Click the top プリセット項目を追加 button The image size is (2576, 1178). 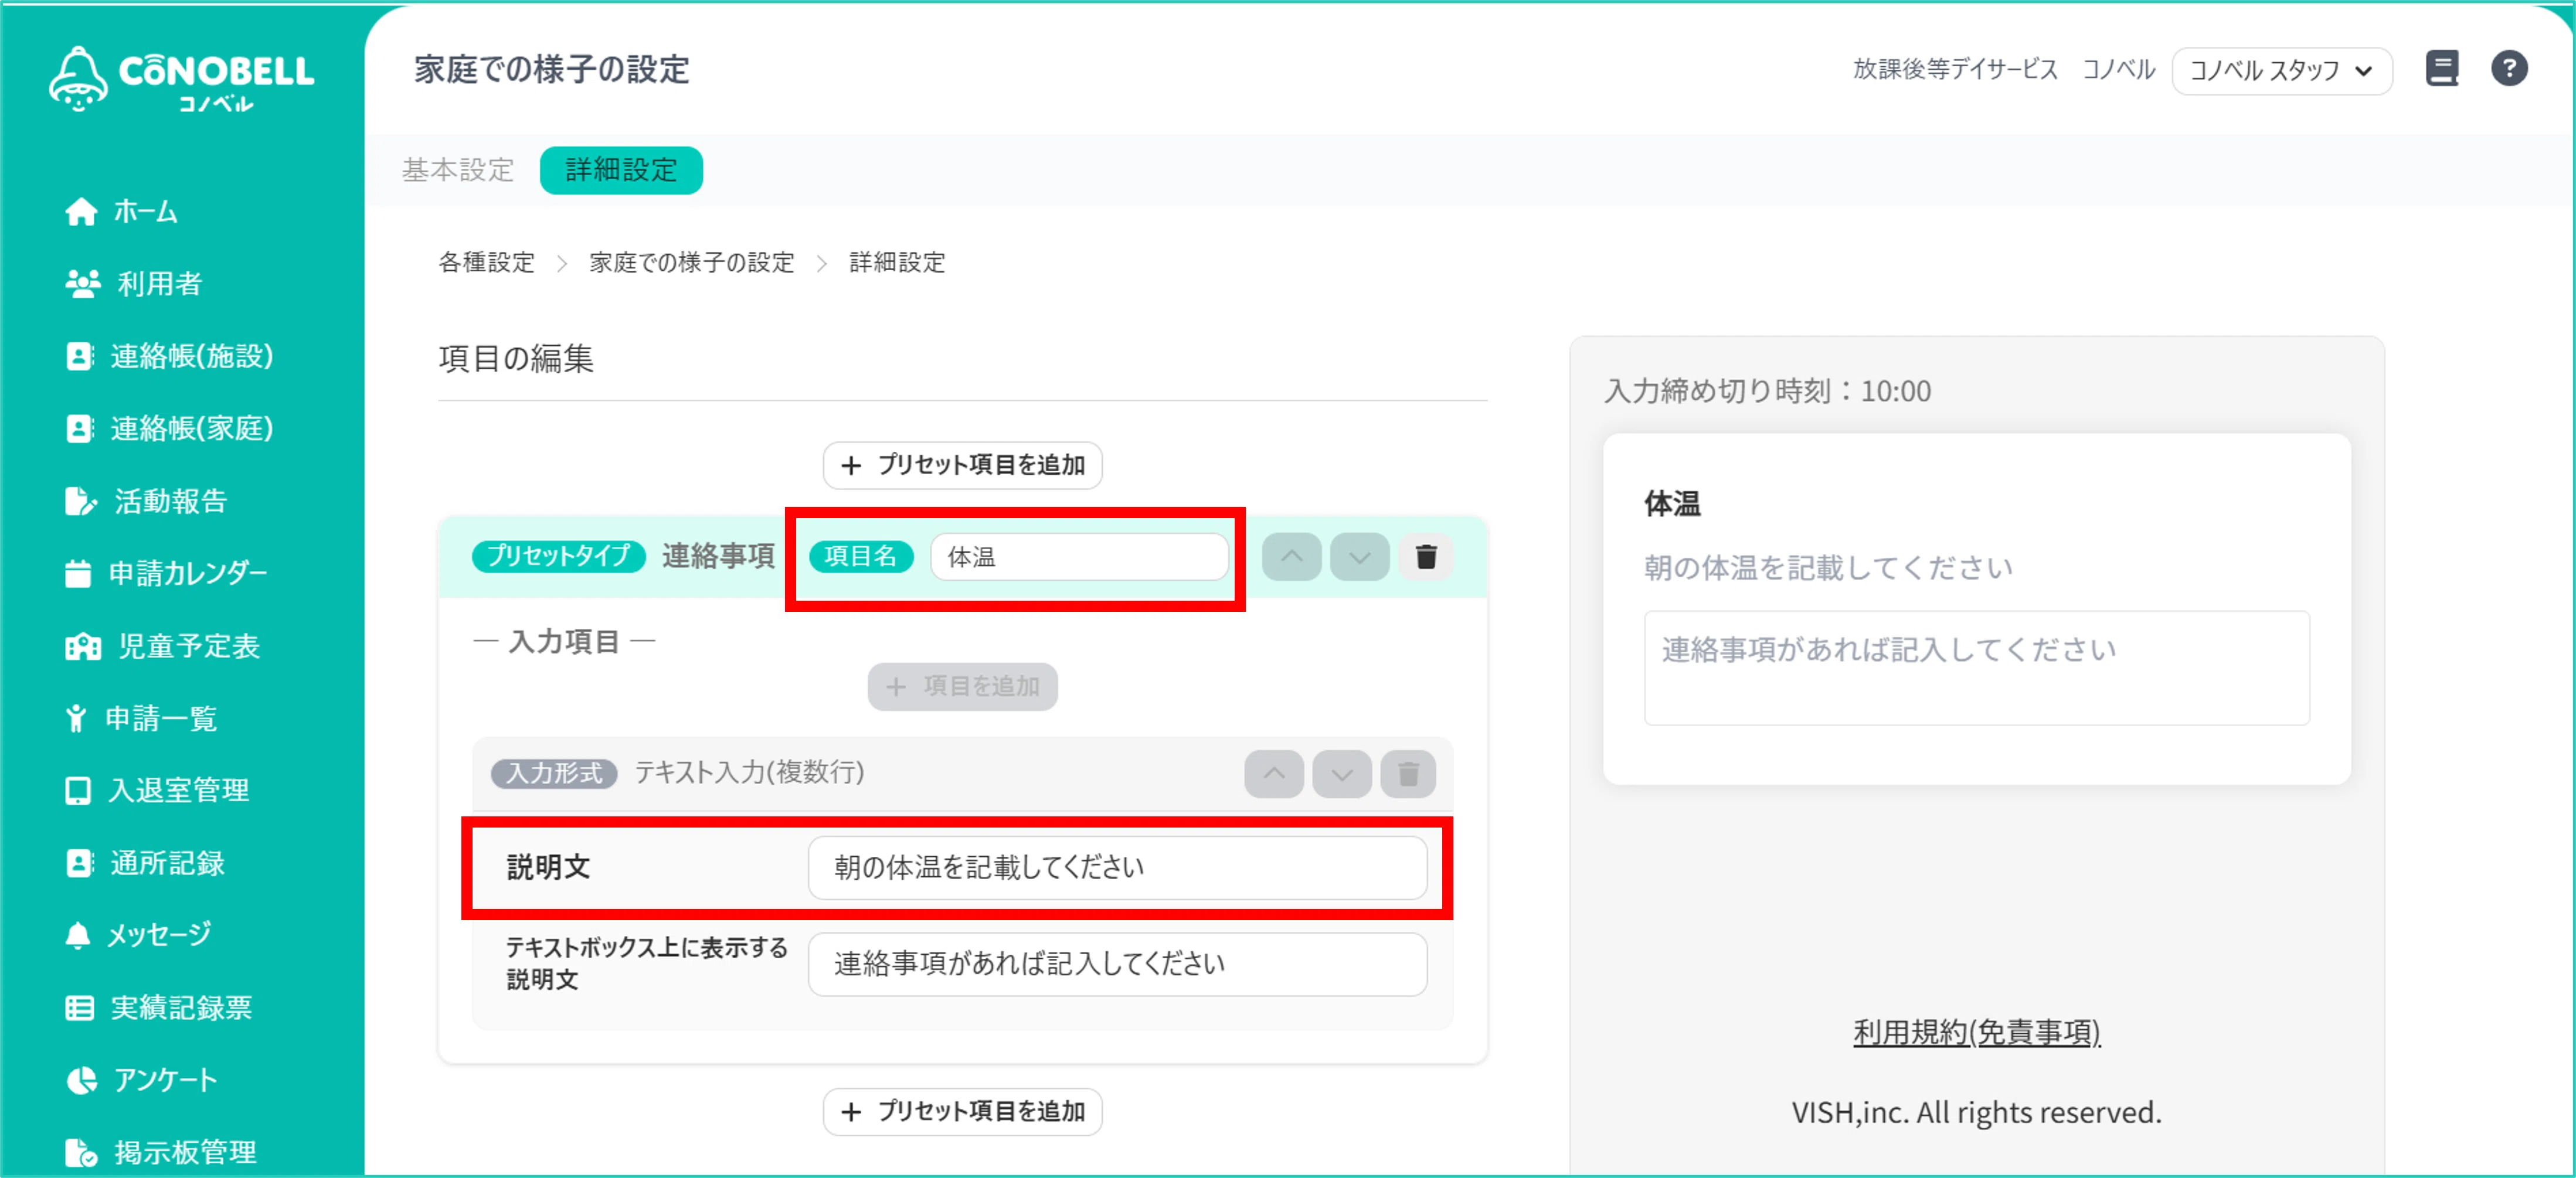pyautogui.click(x=962, y=465)
